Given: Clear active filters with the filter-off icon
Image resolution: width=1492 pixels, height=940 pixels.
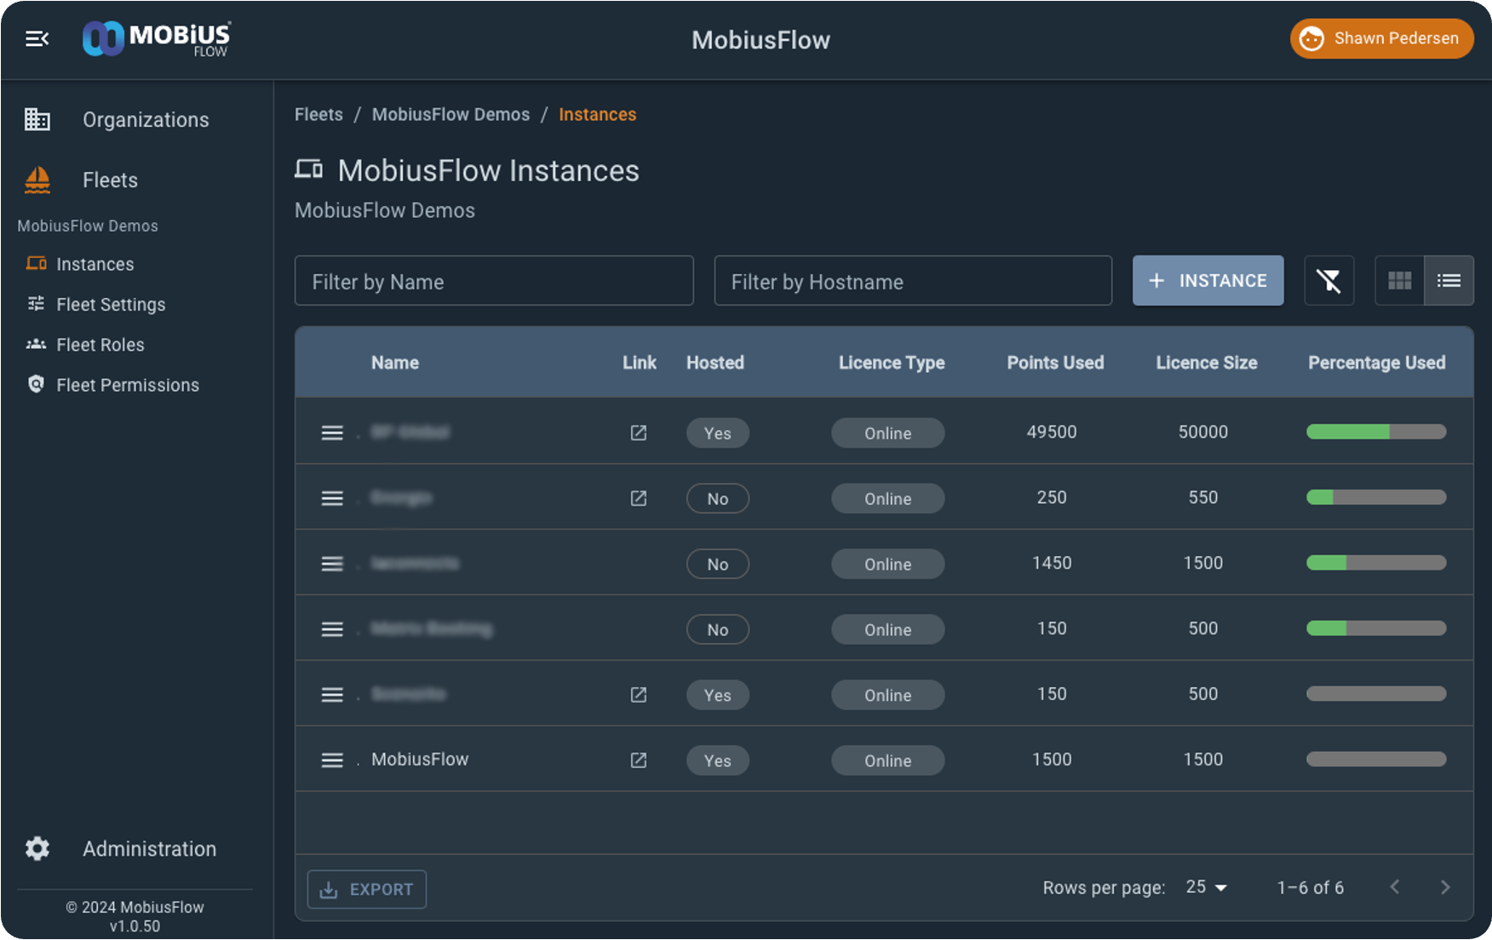Looking at the screenshot, I should pyautogui.click(x=1328, y=280).
